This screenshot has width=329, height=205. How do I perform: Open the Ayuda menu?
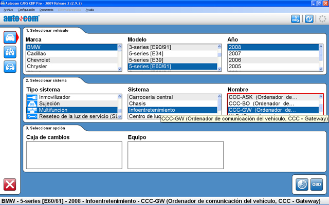pyautogui.click(x=89, y=10)
